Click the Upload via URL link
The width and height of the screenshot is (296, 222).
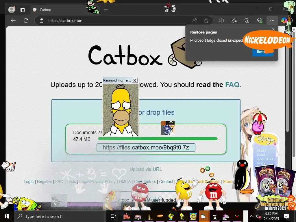(146, 169)
